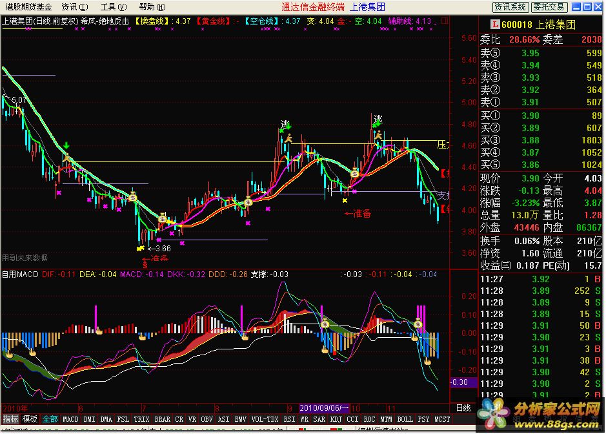Switch indicator to CCI
This screenshot has width=606, height=434.
pos(352,419)
